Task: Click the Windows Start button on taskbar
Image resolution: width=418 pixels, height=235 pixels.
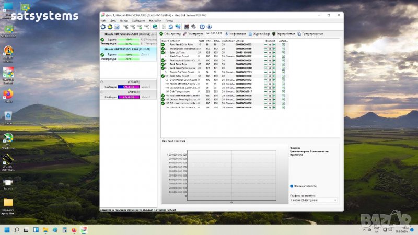Action: [x=8, y=229]
